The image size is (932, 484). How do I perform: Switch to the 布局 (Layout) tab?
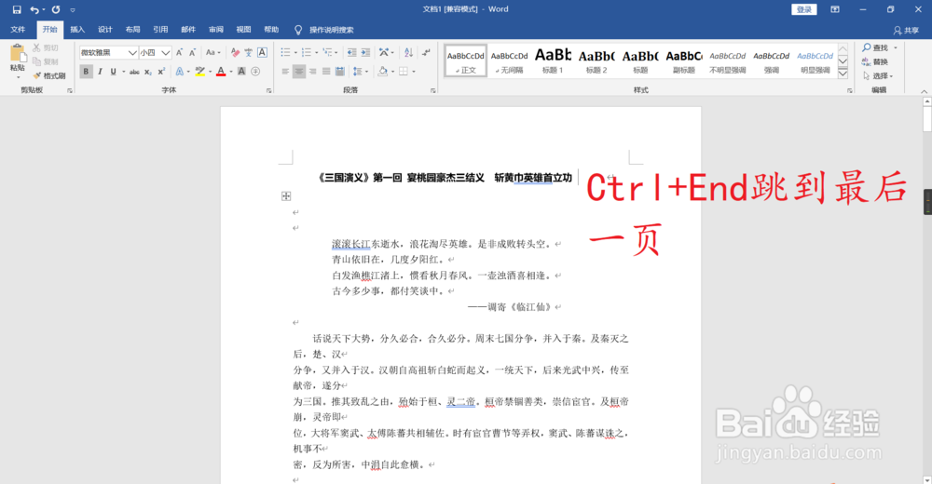click(132, 30)
